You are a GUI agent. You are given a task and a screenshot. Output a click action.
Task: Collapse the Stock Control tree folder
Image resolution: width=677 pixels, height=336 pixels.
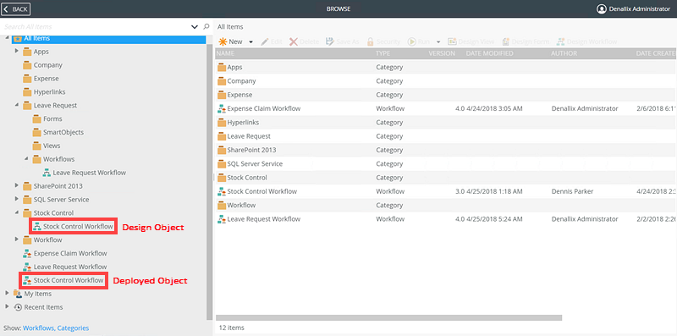(16, 212)
